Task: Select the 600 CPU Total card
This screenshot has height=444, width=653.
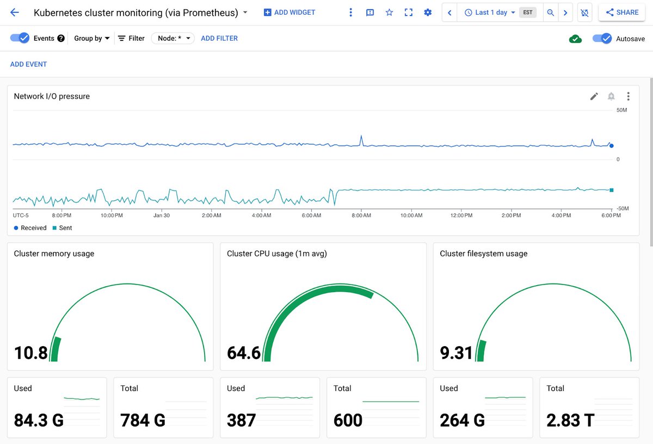Action: (377, 408)
